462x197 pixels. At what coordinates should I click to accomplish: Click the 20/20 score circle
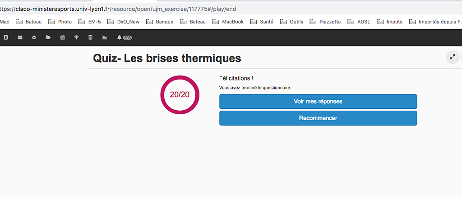180,95
